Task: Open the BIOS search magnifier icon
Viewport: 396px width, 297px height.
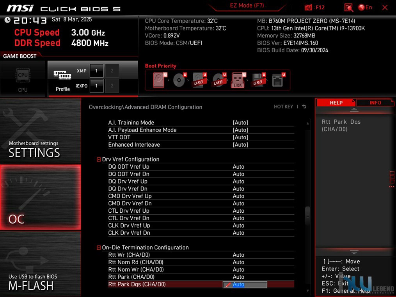Action: (x=349, y=7)
